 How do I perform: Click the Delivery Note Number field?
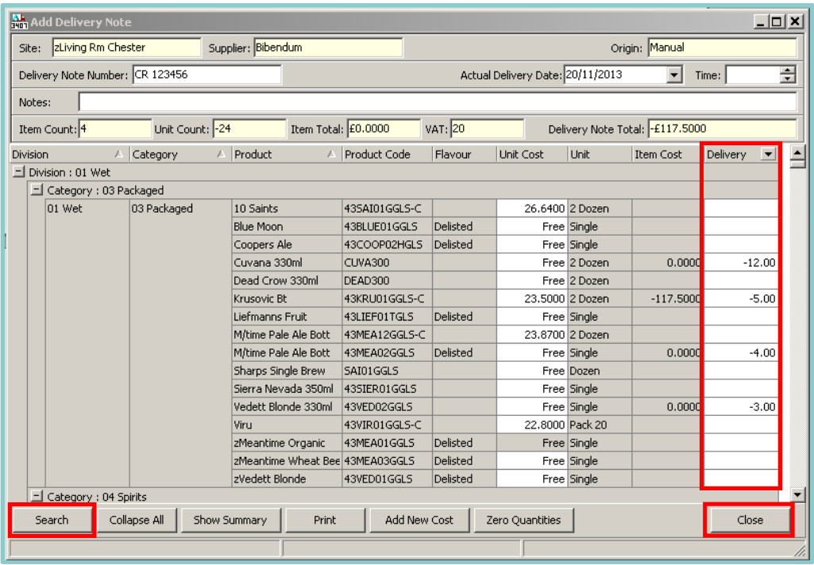tap(206, 75)
